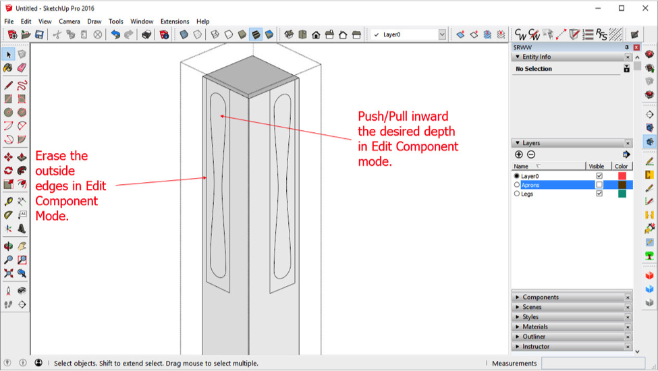Activate the Orbit camera tool
Image resolution: width=658 pixels, height=371 pixels.
point(8,246)
